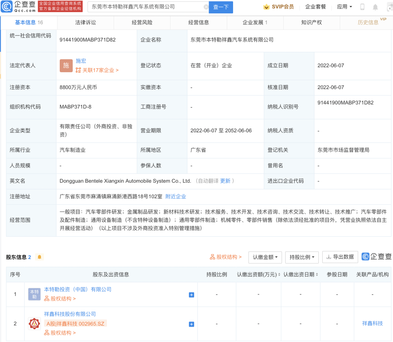The height and width of the screenshot is (342, 393).
Task: Click the 导出数据 export button
Action: tap(340, 257)
